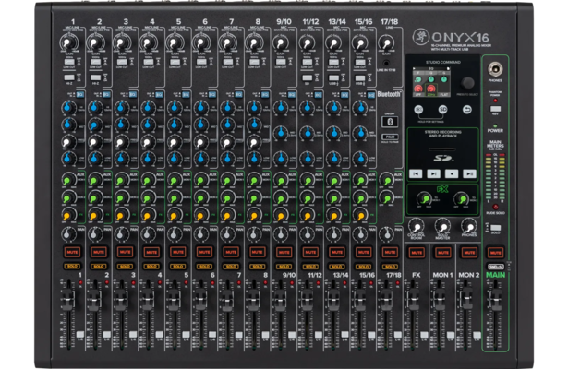Solo channel 7
The width and height of the screenshot is (568, 369).
coord(231,267)
